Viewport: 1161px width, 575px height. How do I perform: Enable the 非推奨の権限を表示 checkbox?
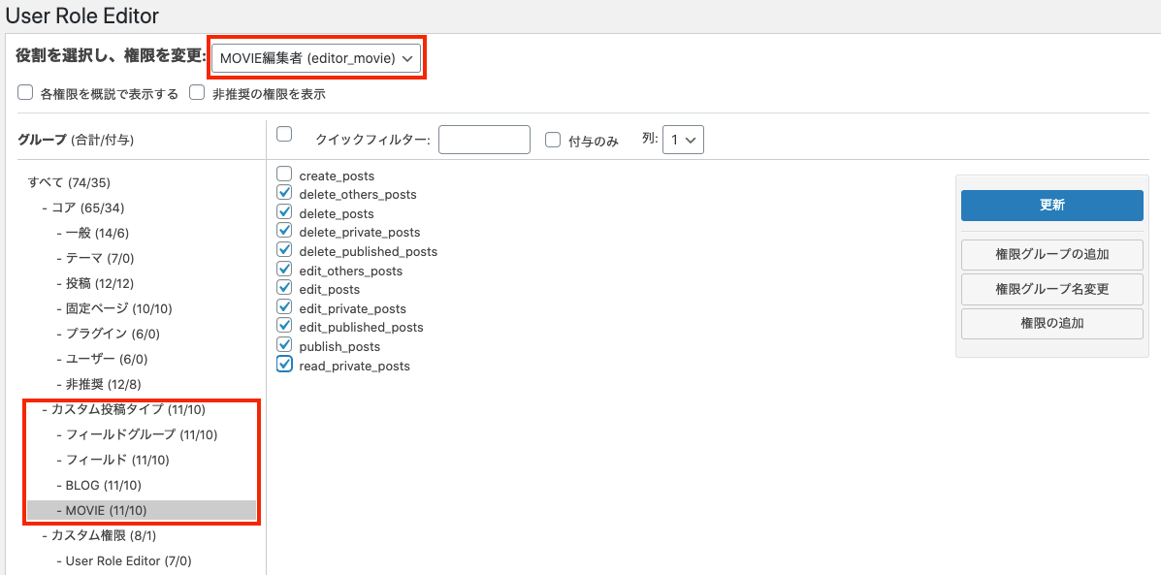(197, 92)
